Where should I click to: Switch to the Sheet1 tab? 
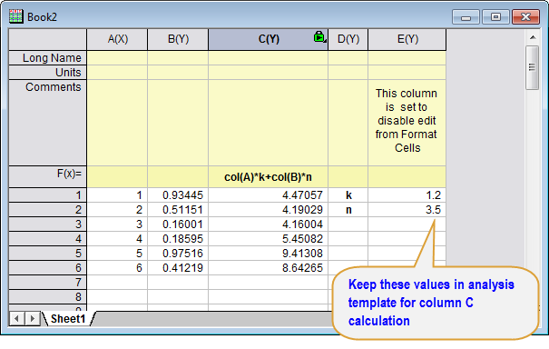click(x=68, y=318)
